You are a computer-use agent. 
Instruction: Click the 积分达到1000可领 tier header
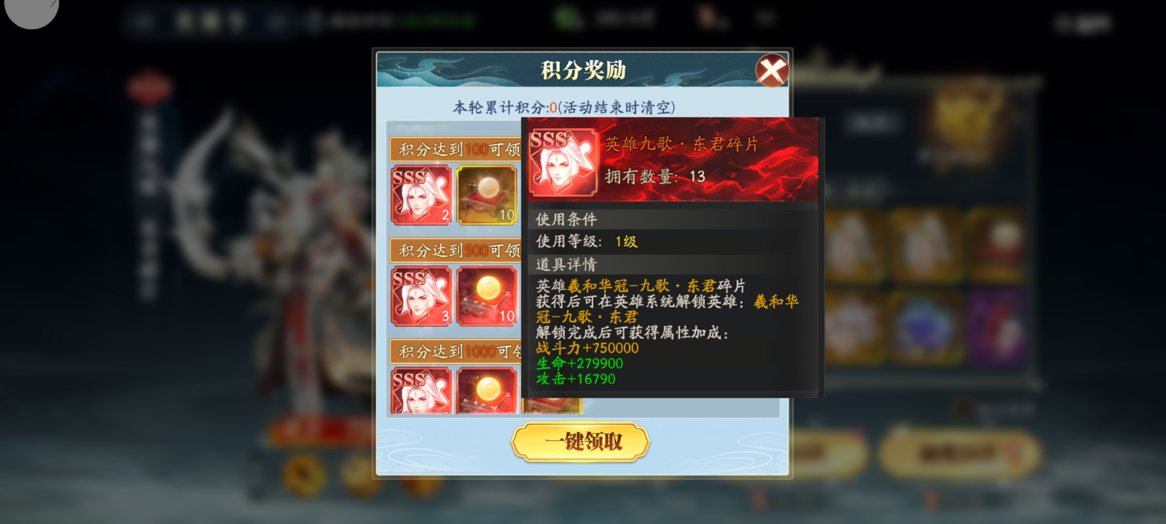[x=456, y=351]
